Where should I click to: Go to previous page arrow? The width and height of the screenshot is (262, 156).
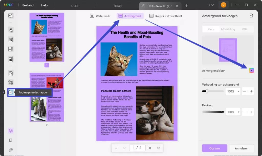tap(124, 148)
